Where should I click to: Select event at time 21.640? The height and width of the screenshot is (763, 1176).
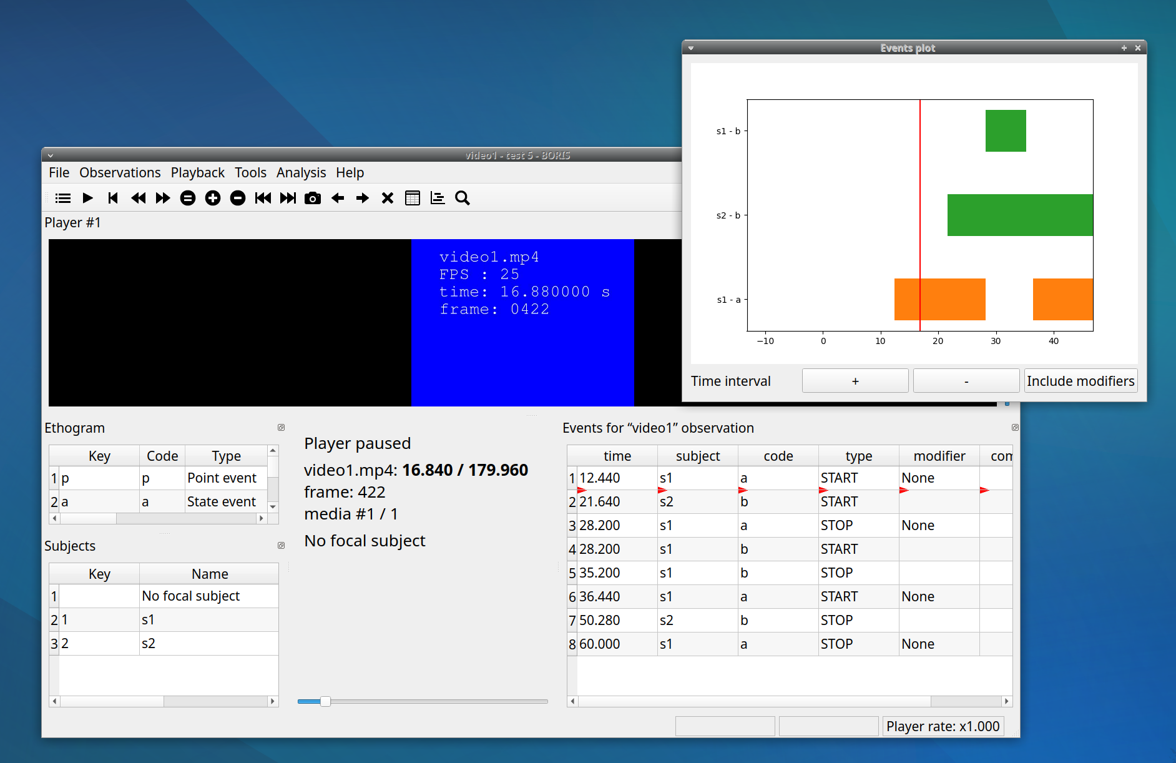(x=790, y=502)
